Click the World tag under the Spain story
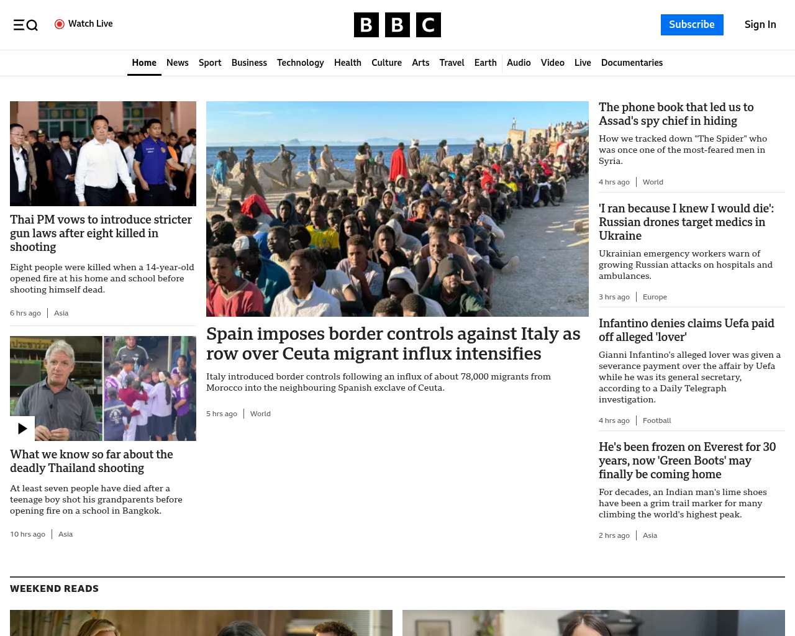 click(260, 414)
